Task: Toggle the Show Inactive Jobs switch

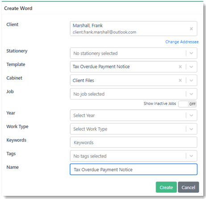Action: pyautogui.click(x=187, y=104)
